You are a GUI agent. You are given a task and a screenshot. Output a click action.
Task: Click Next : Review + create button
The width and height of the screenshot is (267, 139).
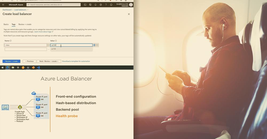click(49, 61)
